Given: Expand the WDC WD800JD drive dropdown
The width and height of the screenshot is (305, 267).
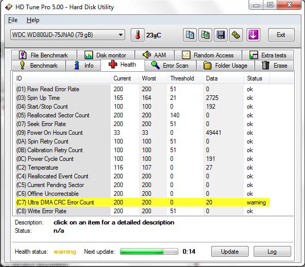Looking at the screenshot, I should point(68,35).
